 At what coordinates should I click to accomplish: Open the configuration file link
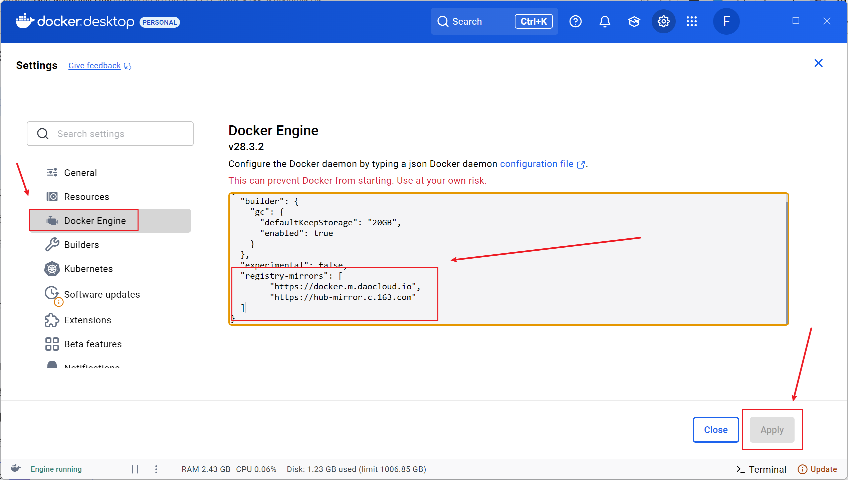point(537,164)
